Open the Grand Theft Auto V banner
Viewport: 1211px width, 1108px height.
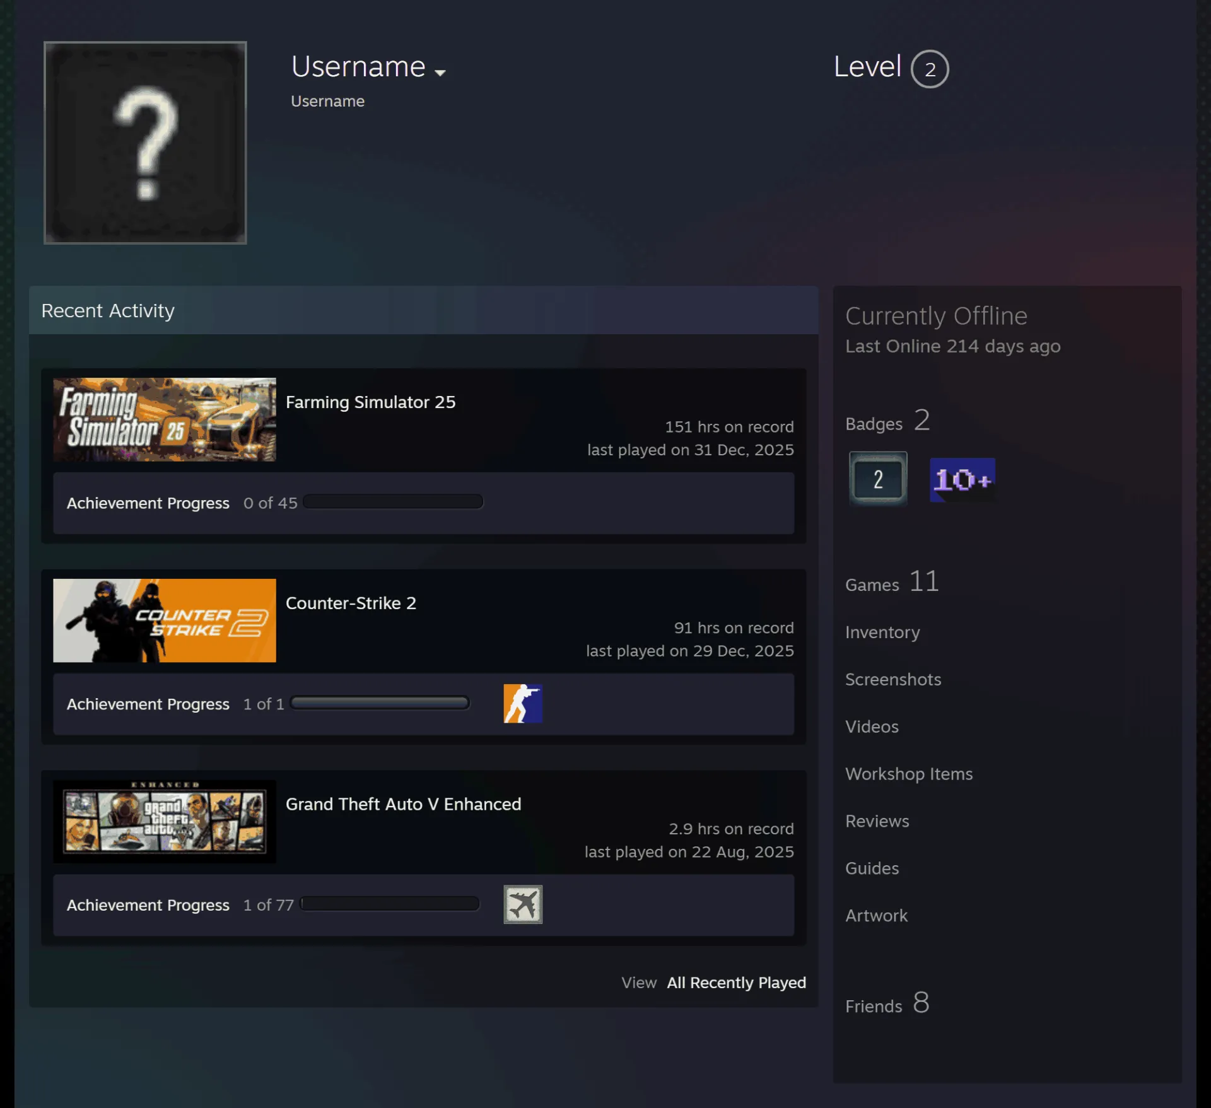pyautogui.click(x=165, y=822)
